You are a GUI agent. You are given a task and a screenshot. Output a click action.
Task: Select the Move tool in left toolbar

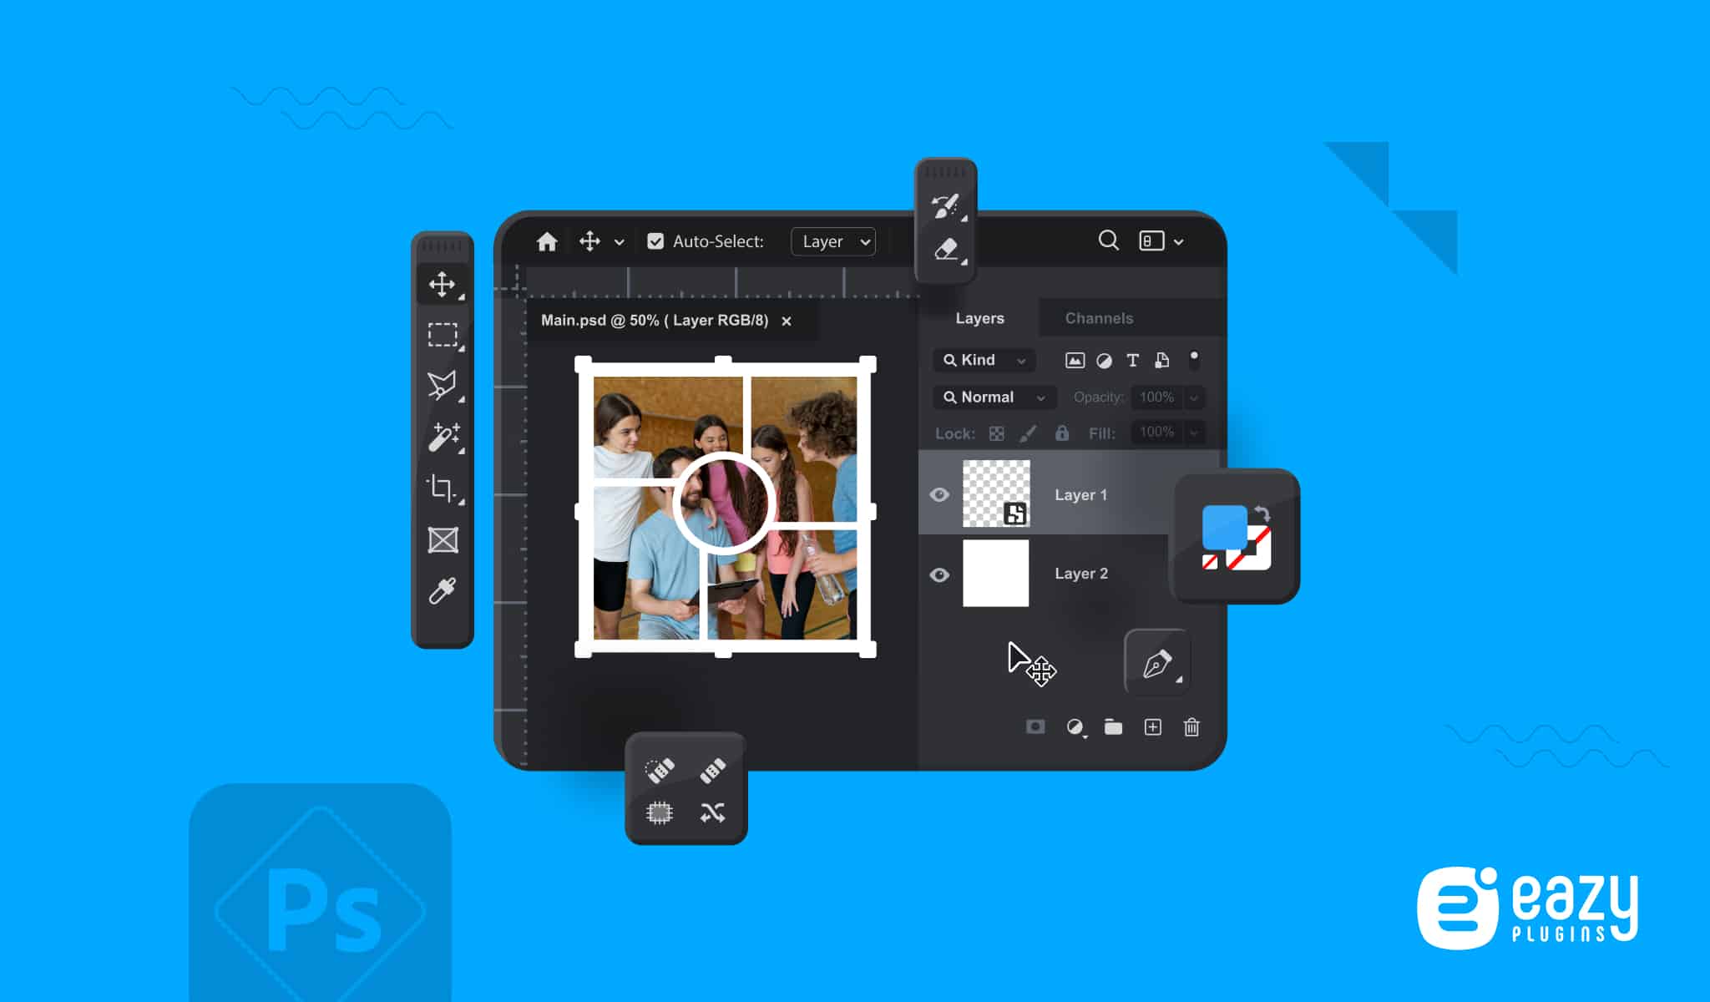[442, 285]
